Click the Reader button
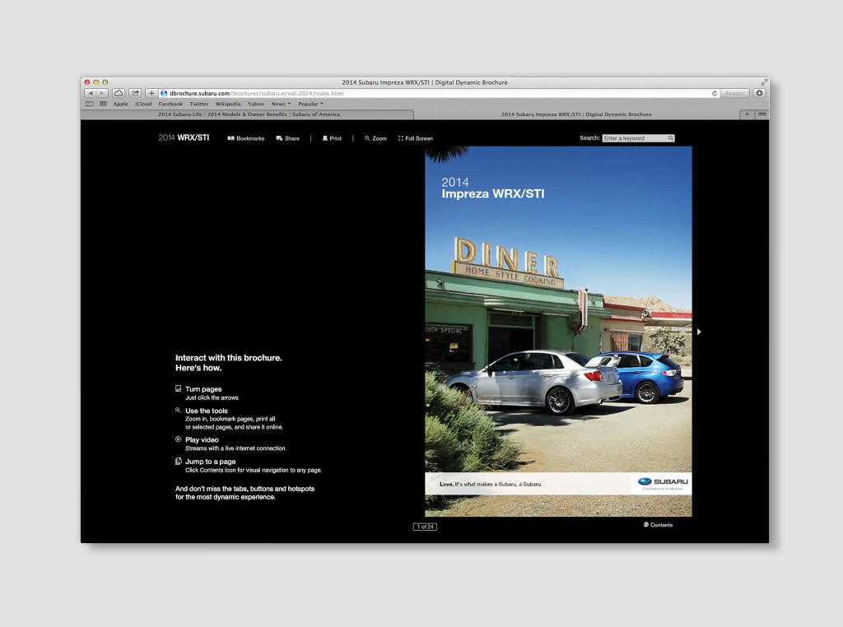Image resolution: width=843 pixels, height=627 pixels. (x=734, y=93)
